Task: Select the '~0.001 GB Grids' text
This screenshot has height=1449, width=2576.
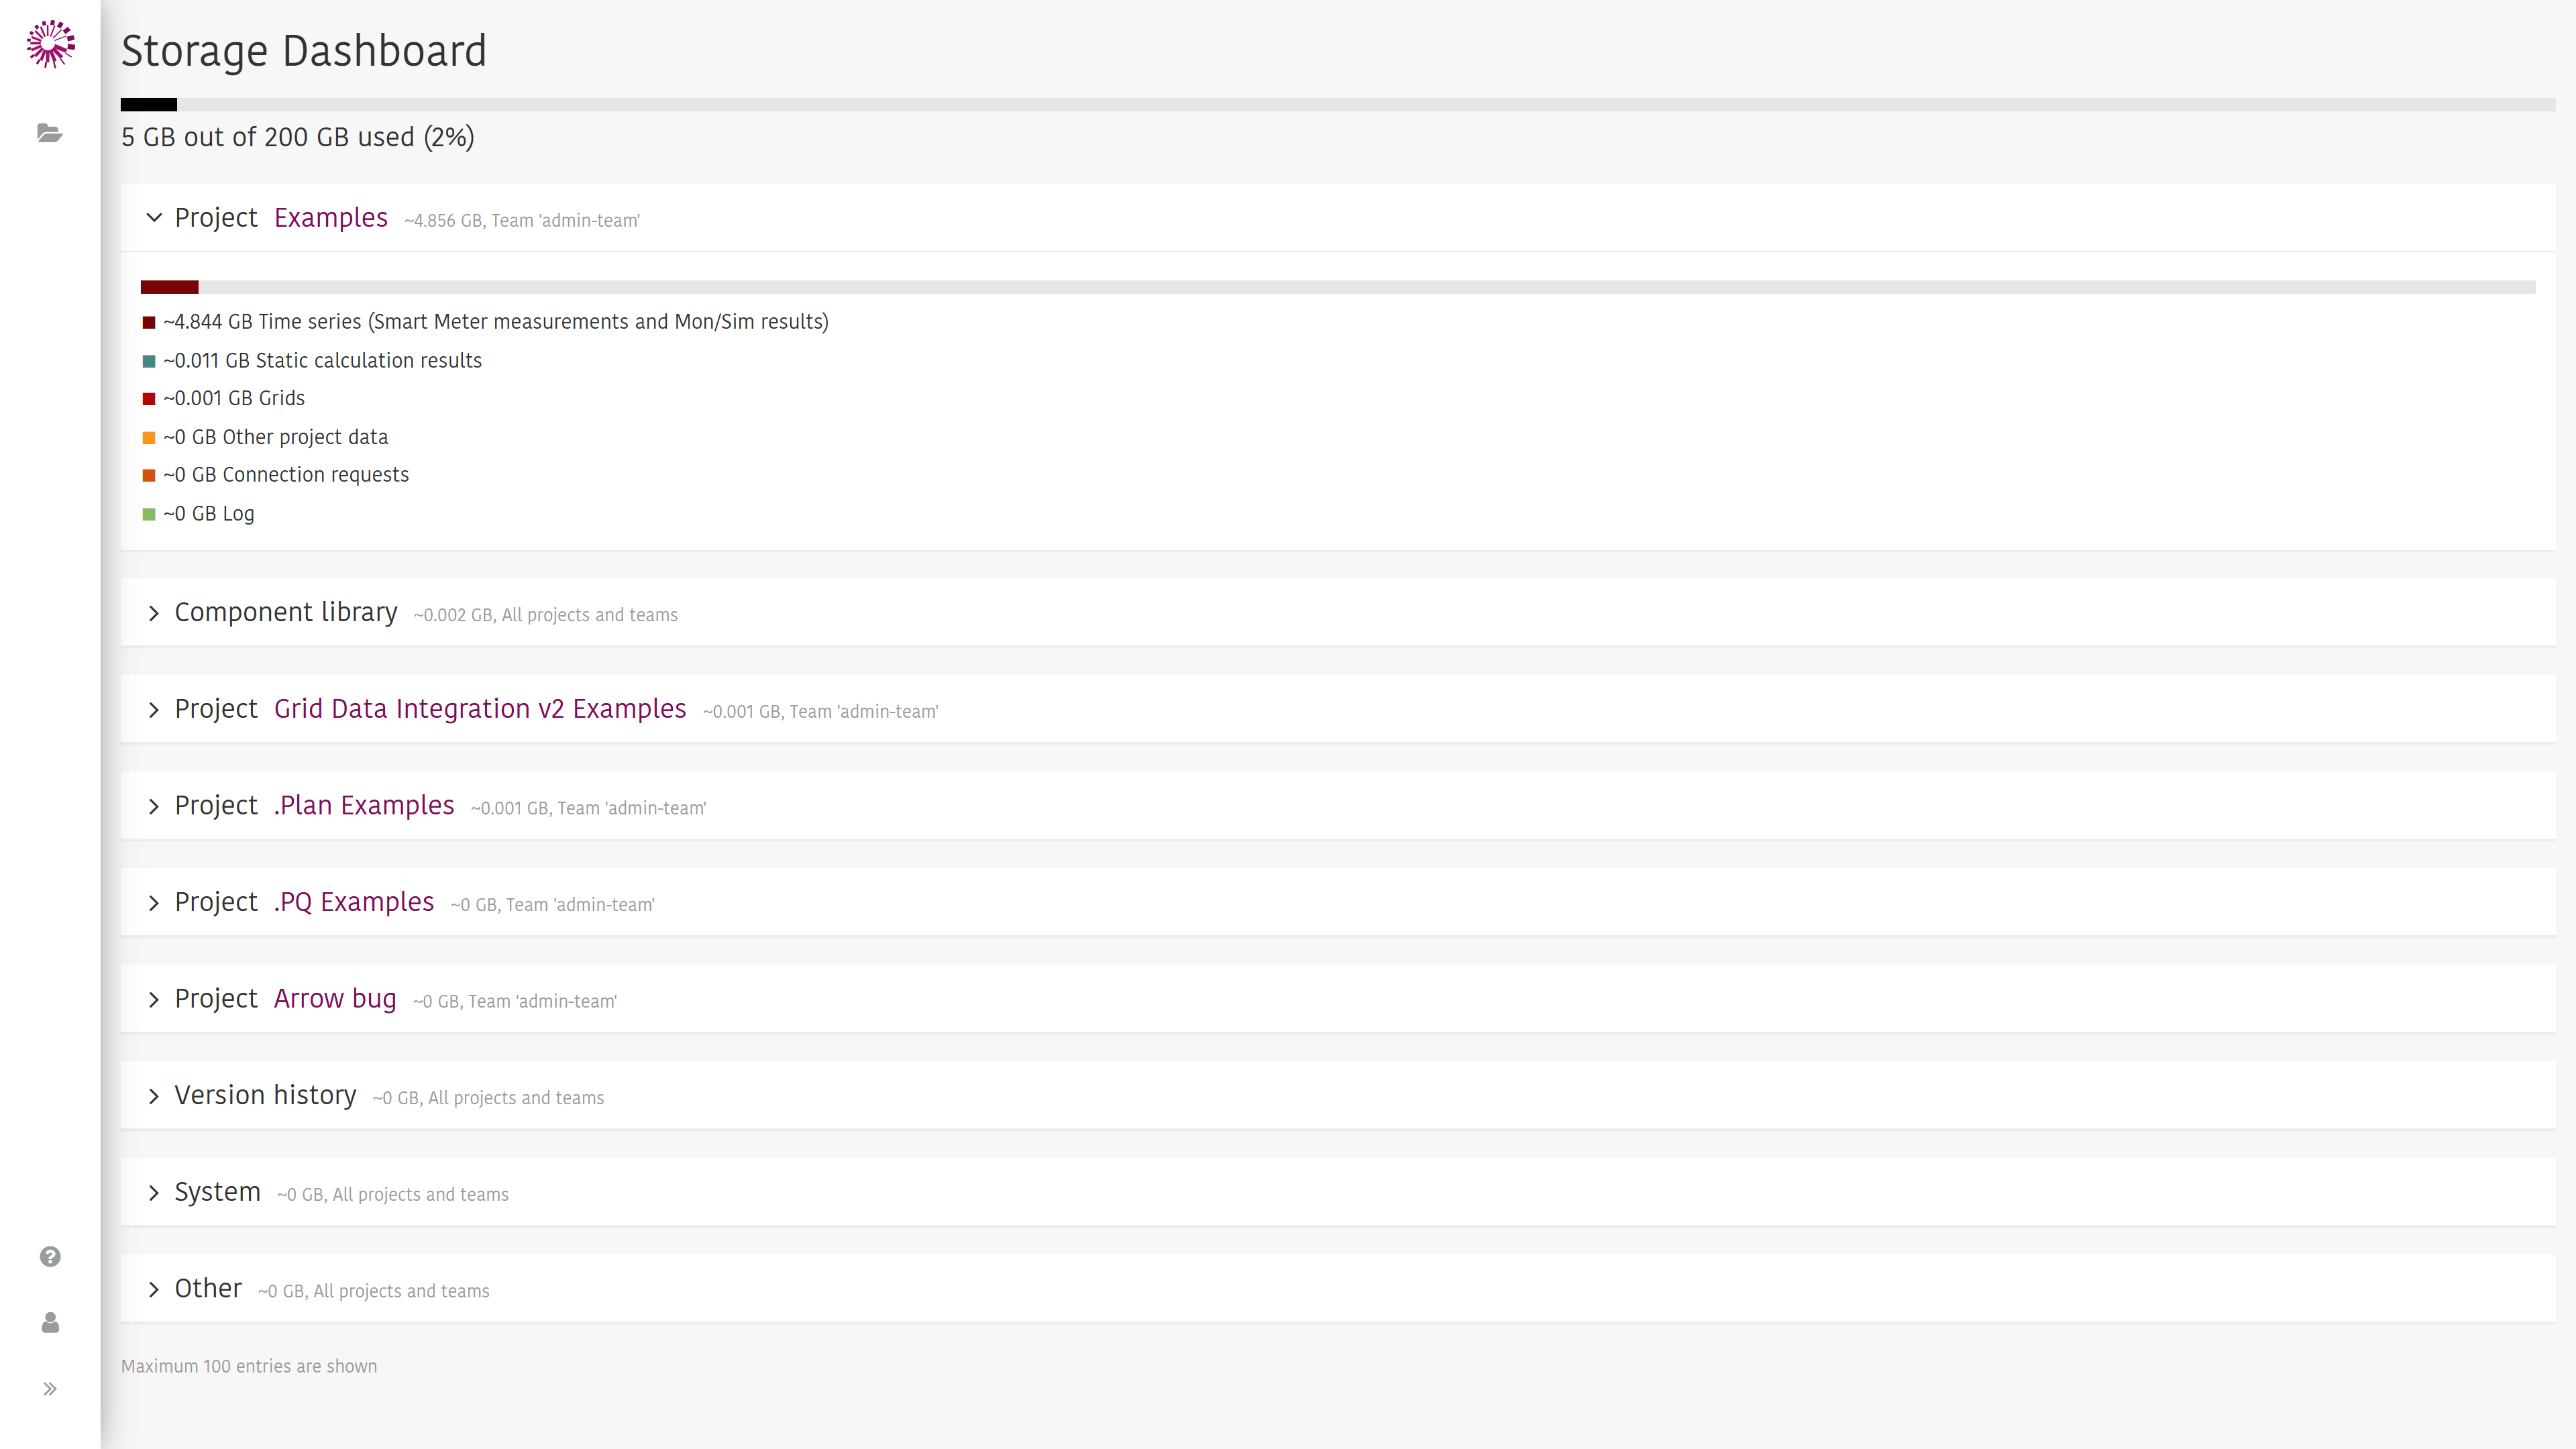Action: click(234, 398)
